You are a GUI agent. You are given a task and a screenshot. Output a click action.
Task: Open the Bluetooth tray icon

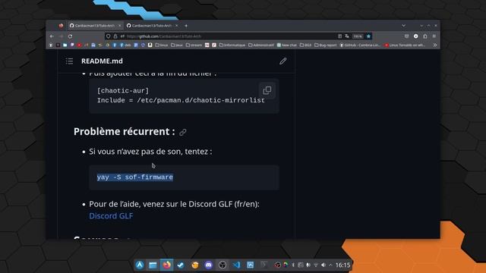pos(293,265)
